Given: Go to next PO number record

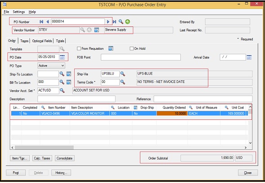Looking at the screenshot, I should click(108, 22).
